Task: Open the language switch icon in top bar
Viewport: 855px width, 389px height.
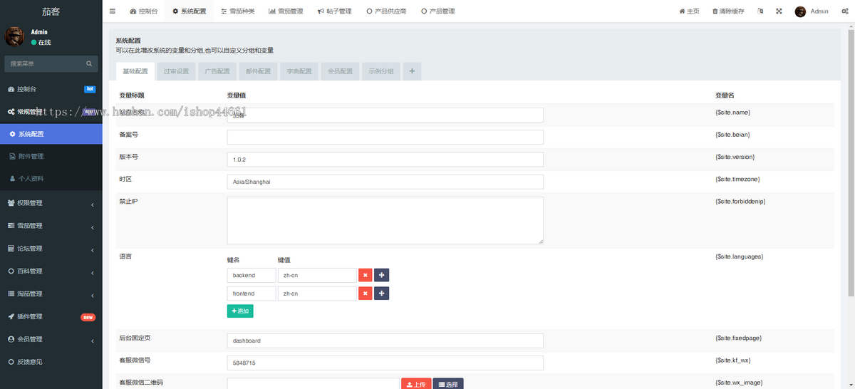Action: coord(760,11)
